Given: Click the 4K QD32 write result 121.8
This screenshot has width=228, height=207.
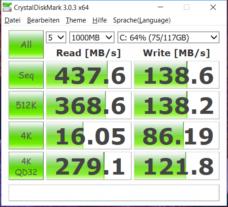Looking at the screenshot, I should pyautogui.click(x=177, y=166).
